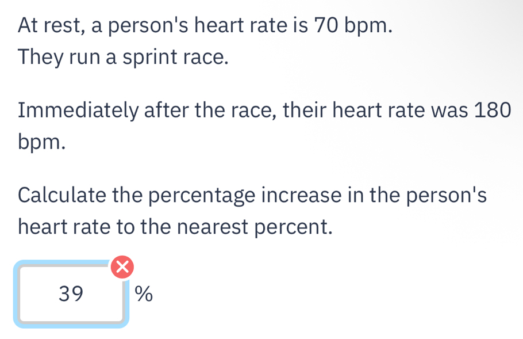Click the word "race," in the Immediately sentence
This screenshot has height=339, width=523.
pyautogui.click(x=253, y=111)
